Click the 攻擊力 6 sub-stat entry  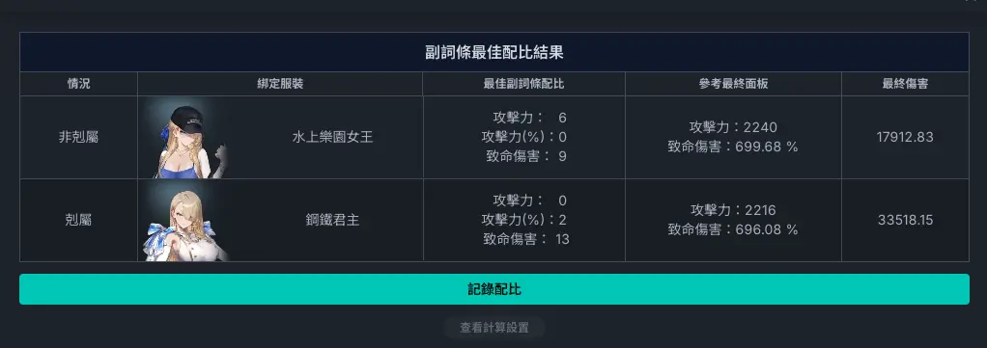[530, 118]
